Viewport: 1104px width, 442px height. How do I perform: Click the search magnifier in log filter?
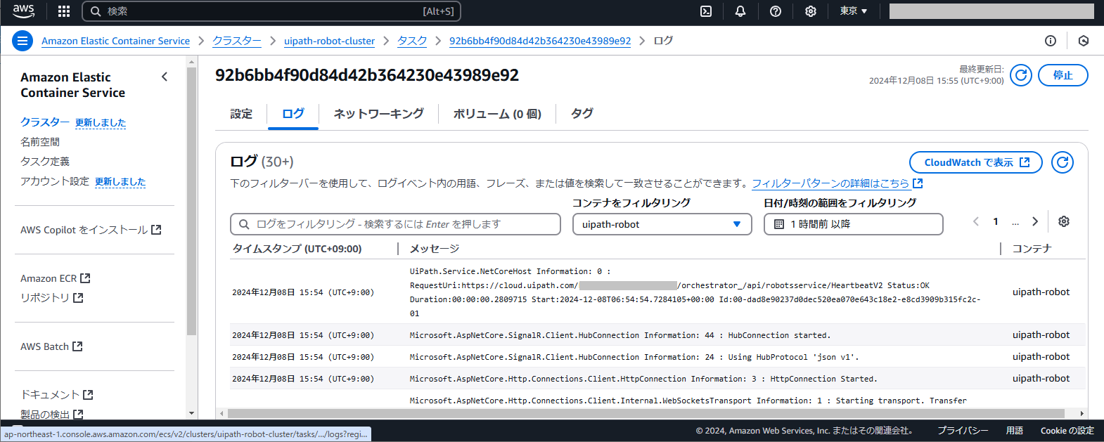tap(244, 224)
